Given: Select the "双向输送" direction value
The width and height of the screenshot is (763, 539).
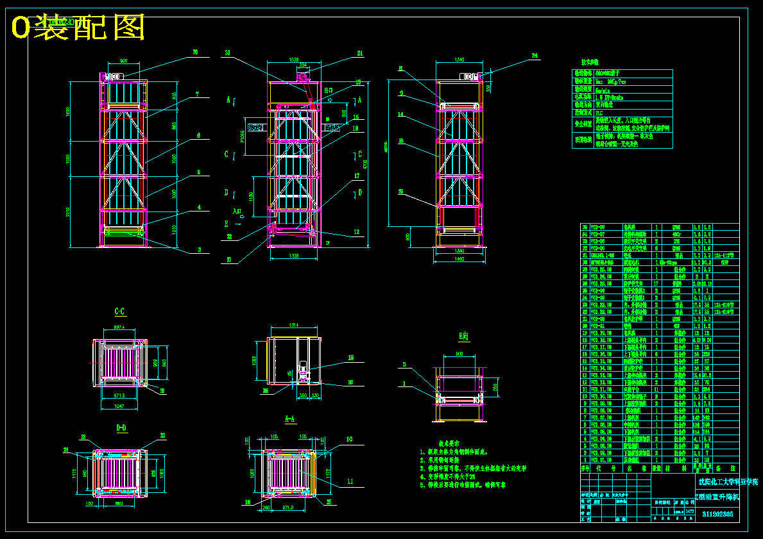Looking at the screenshot, I should pos(604,104).
